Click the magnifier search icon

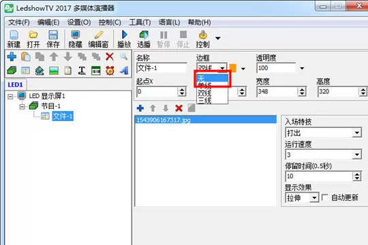click(x=123, y=56)
